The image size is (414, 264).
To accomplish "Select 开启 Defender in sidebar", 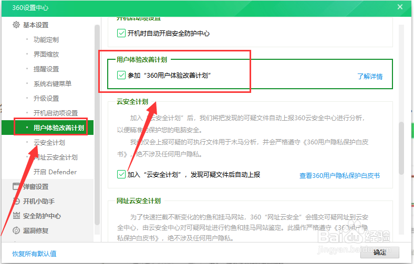I will click(x=55, y=172).
